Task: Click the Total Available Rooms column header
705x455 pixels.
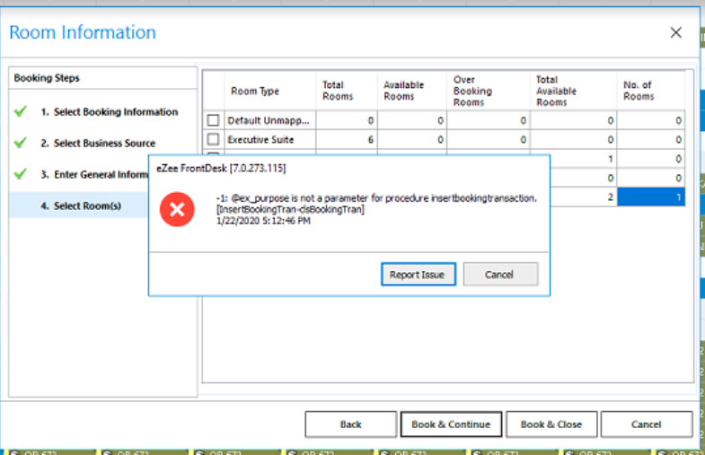Action: coord(573,91)
